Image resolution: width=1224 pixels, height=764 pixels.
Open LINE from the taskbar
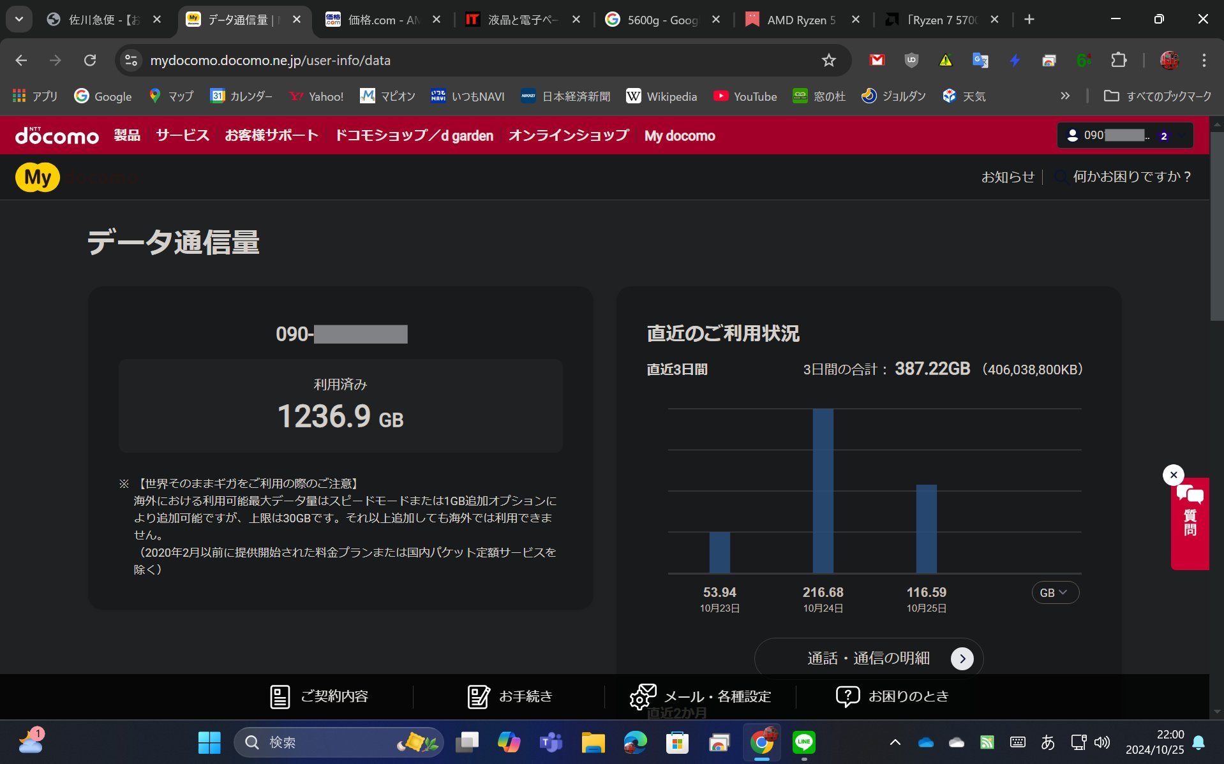pos(803,742)
